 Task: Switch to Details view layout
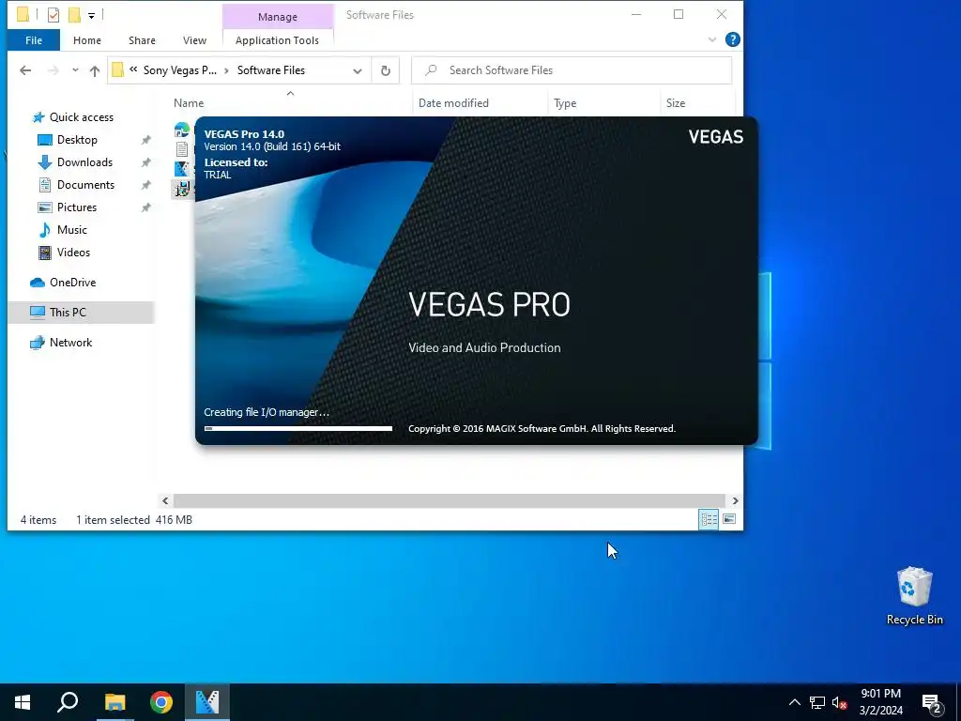tap(709, 520)
